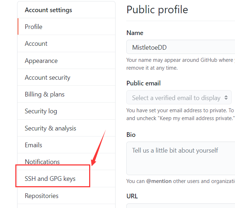Screen dimensions: 235x208
Task: Click the Account settings sidebar header
Action: tap(48, 10)
